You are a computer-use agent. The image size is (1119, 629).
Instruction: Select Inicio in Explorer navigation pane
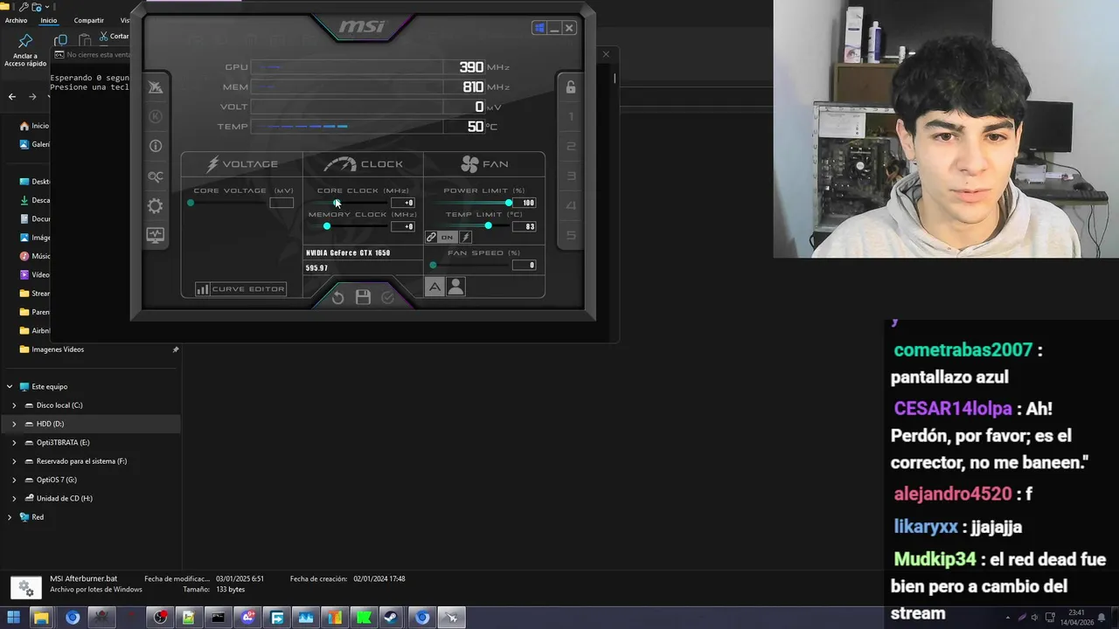point(34,126)
